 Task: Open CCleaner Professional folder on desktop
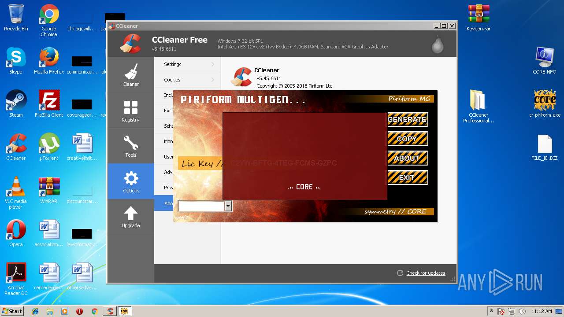pyautogui.click(x=479, y=107)
